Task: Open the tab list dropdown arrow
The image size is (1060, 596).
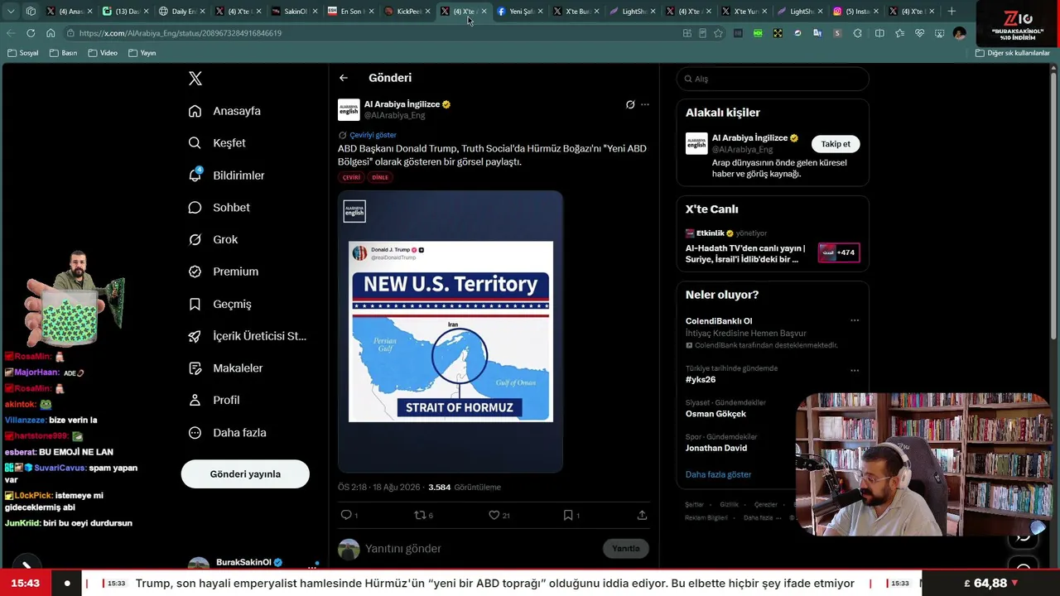Action: 11,12
